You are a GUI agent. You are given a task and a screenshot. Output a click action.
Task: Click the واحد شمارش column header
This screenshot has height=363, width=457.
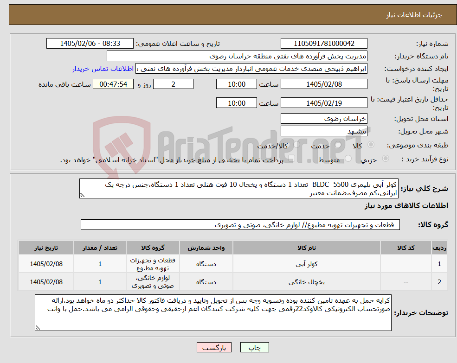point(206,248)
